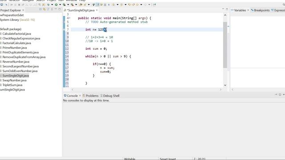Open Project Explorer View Menu dots
Viewport: 285px width, 160px height.
[52, 9]
